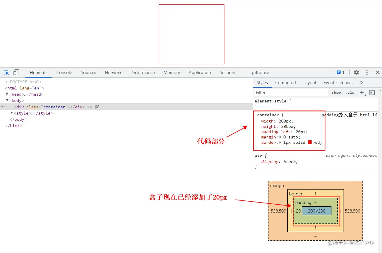Select the html lang en node
The height and width of the screenshot is (253, 382).
point(25,88)
